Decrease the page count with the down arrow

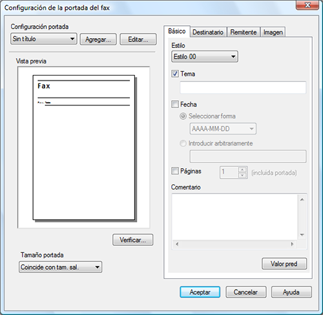click(242, 175)
